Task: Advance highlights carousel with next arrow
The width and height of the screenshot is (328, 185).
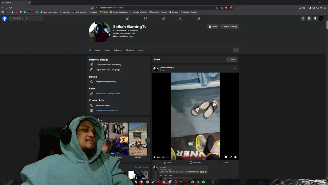Action: pyautogui.click(x=148, y=140)
